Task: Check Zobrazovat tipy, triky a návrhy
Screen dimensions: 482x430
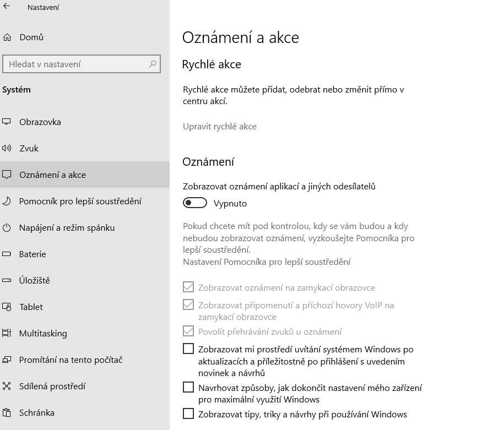Action: (x=188, y=413)
